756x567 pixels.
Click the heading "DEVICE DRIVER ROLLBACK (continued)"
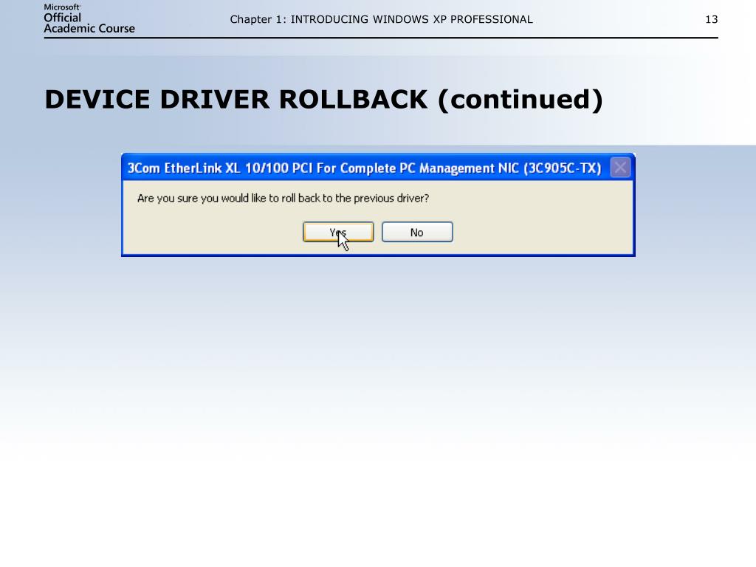coord(323,100)
